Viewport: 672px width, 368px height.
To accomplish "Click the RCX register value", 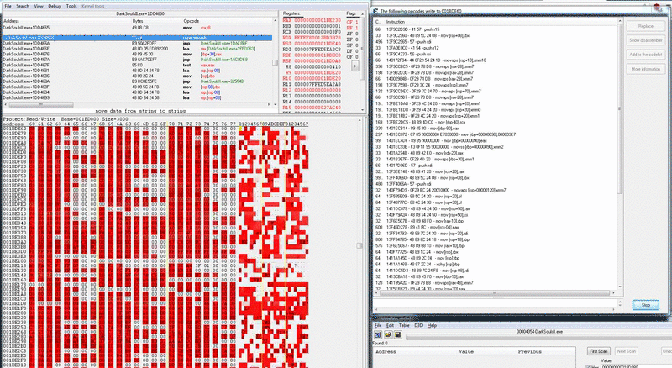I will point(318,32).
